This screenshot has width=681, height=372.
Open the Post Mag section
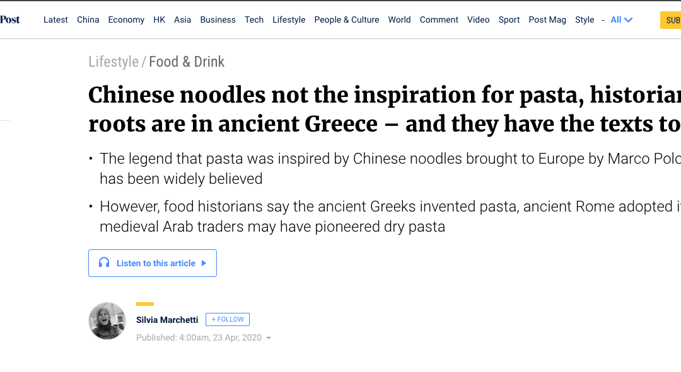(547, 20)
